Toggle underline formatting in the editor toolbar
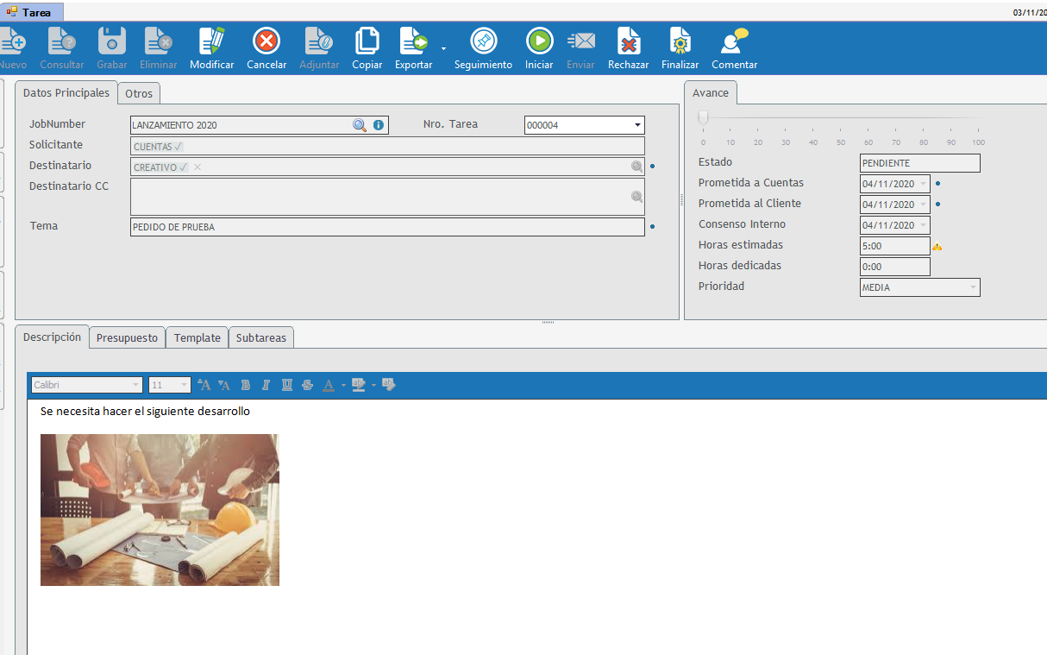The width and height of the screenshot is (1047, 655). 287,385
